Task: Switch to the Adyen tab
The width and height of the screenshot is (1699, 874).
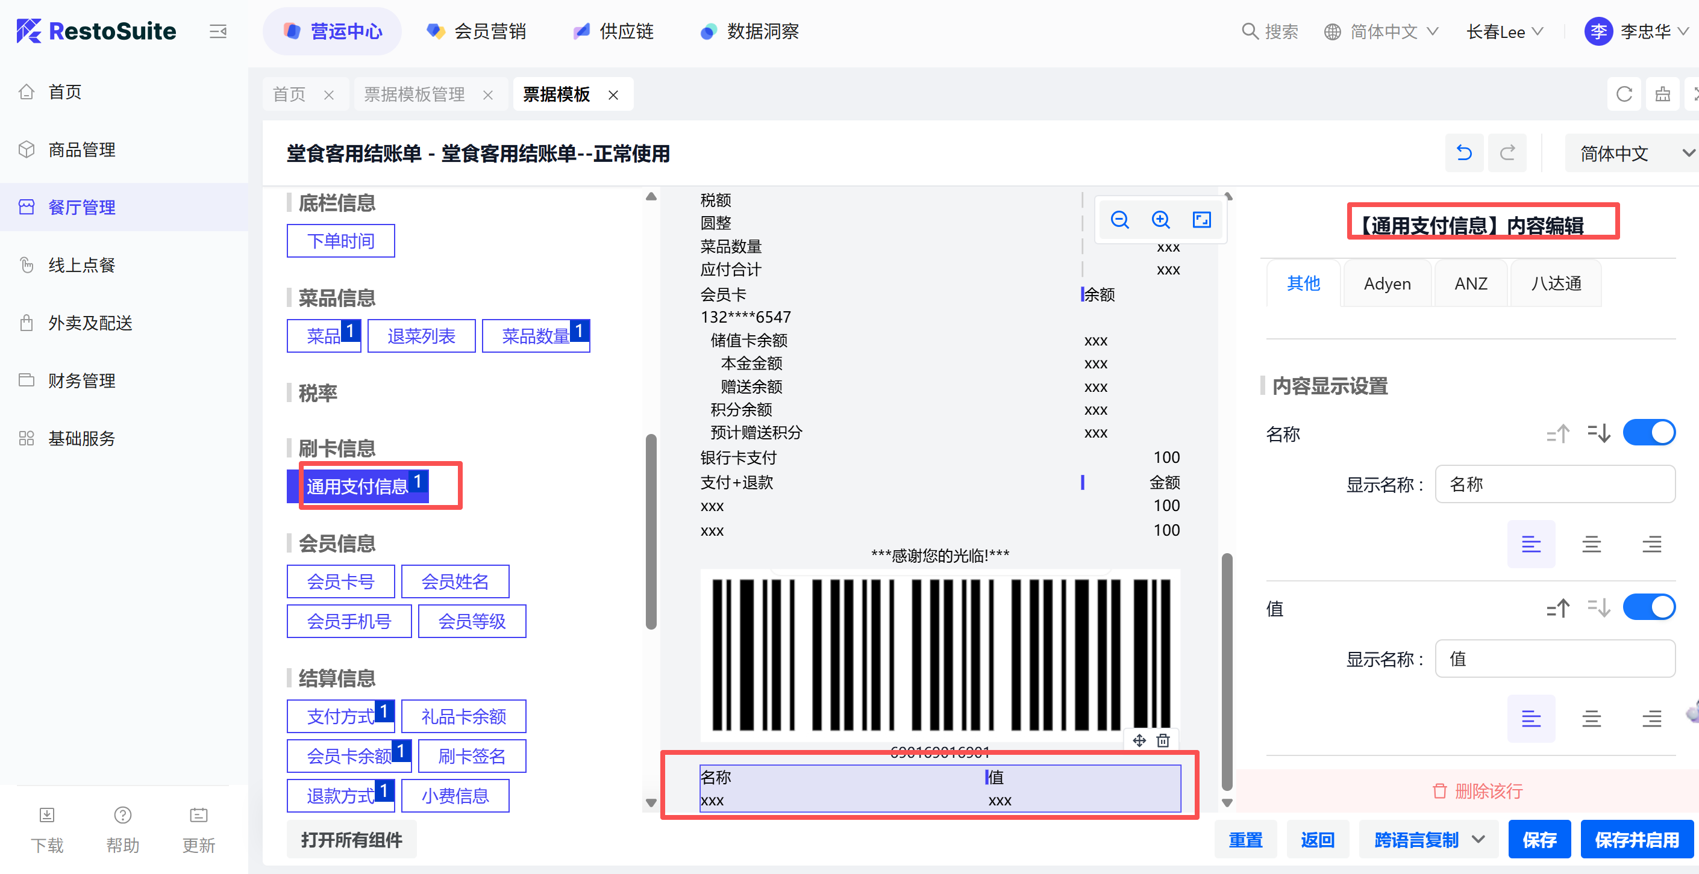Action: 1387,284
